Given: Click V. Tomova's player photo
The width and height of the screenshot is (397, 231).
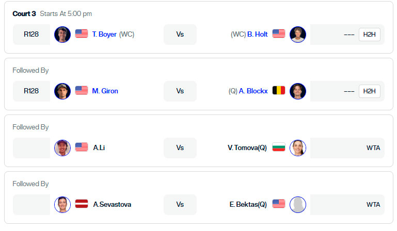Looking at the screenshot, I should pos(298,148).
